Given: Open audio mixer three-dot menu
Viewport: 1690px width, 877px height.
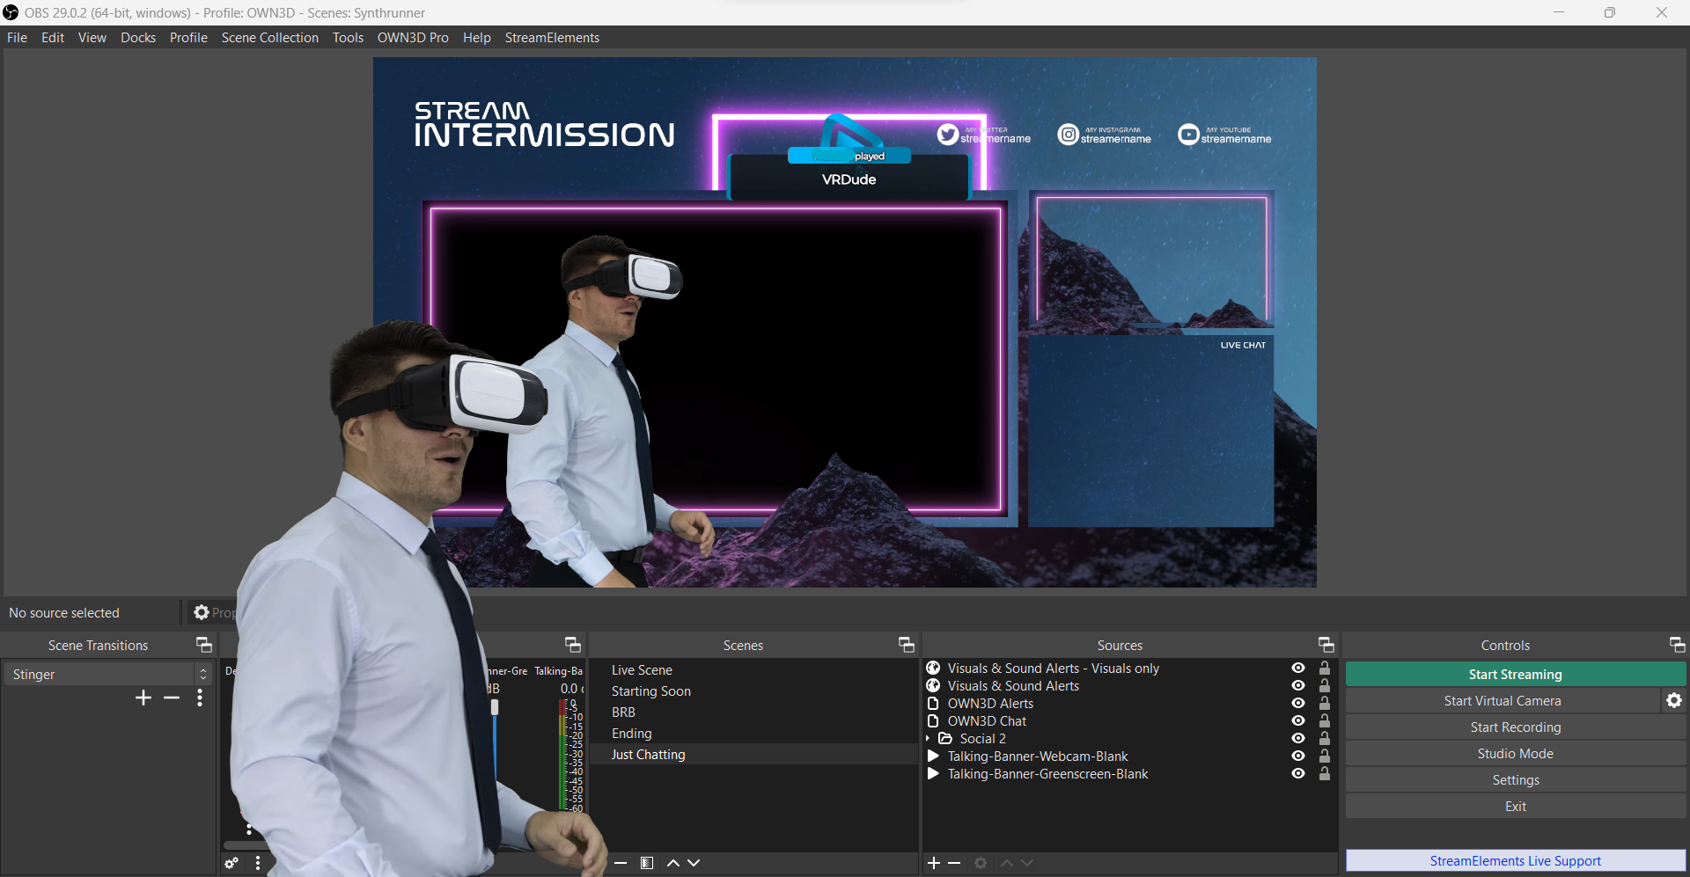Looking at the screenshot, I should pyautogui.click(x=258, y=863).
